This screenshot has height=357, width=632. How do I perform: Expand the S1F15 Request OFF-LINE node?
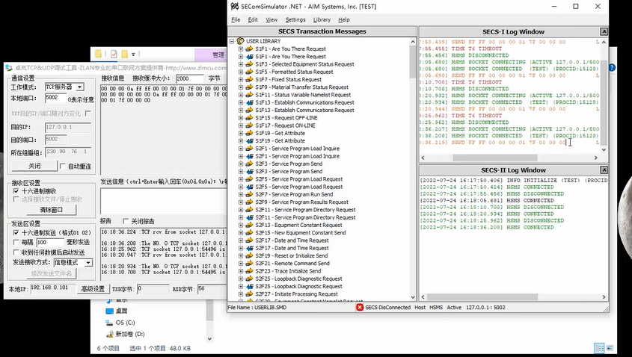241,117
